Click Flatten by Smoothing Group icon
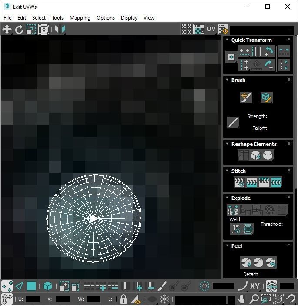 [x=258, y=210]
